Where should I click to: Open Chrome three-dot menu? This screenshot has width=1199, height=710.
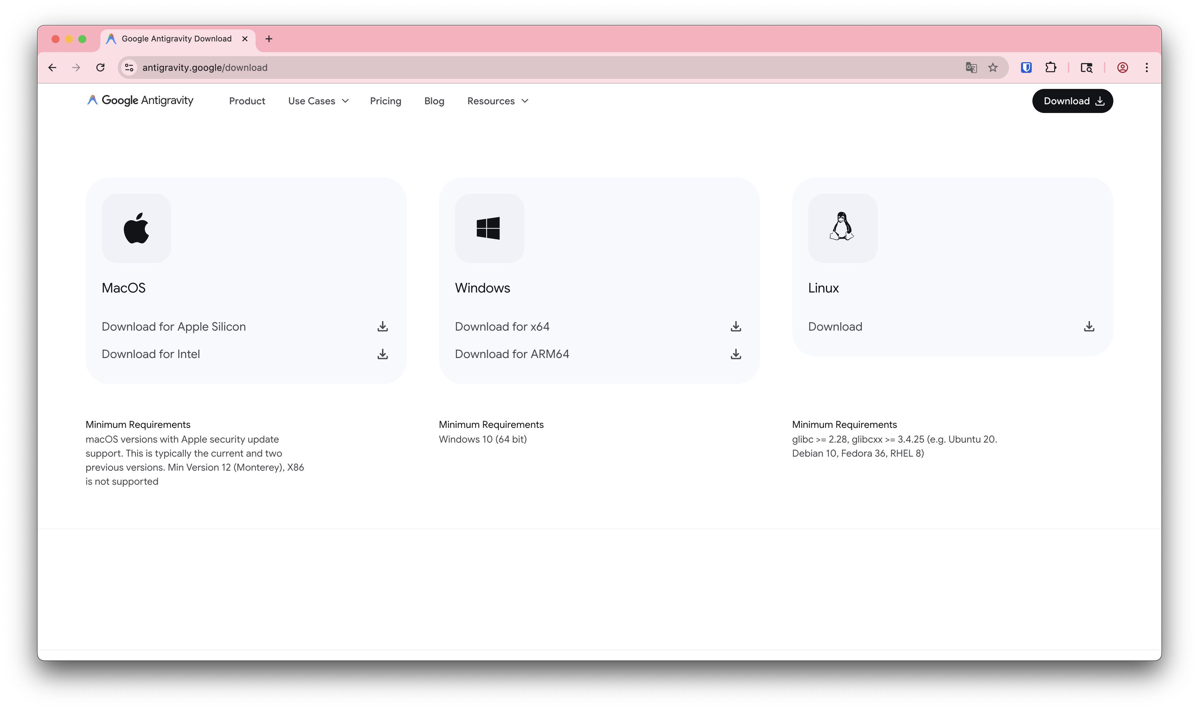click(x=1146, y=68)
